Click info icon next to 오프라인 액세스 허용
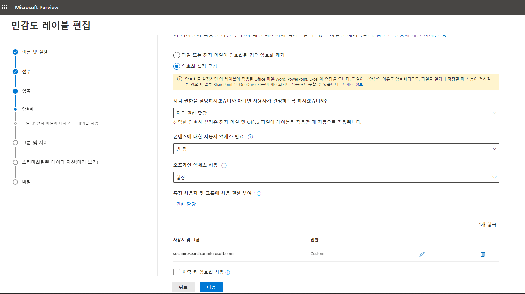Image resolution: width=525 pixels, height=294 pixels. click(x=224, y=166)
